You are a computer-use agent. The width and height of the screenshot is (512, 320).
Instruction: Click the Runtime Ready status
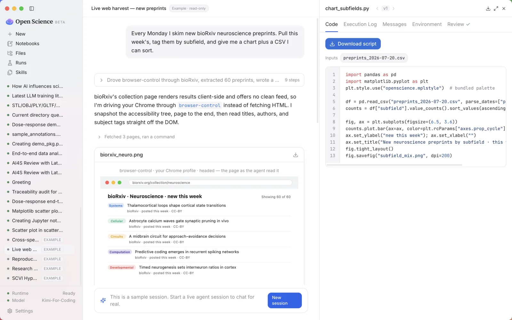(41, 293)
